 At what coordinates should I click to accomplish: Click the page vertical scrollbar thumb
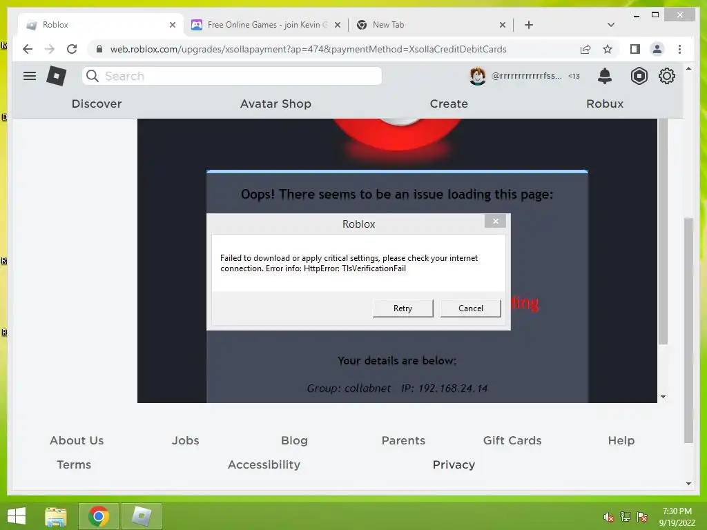coord(688,331)
